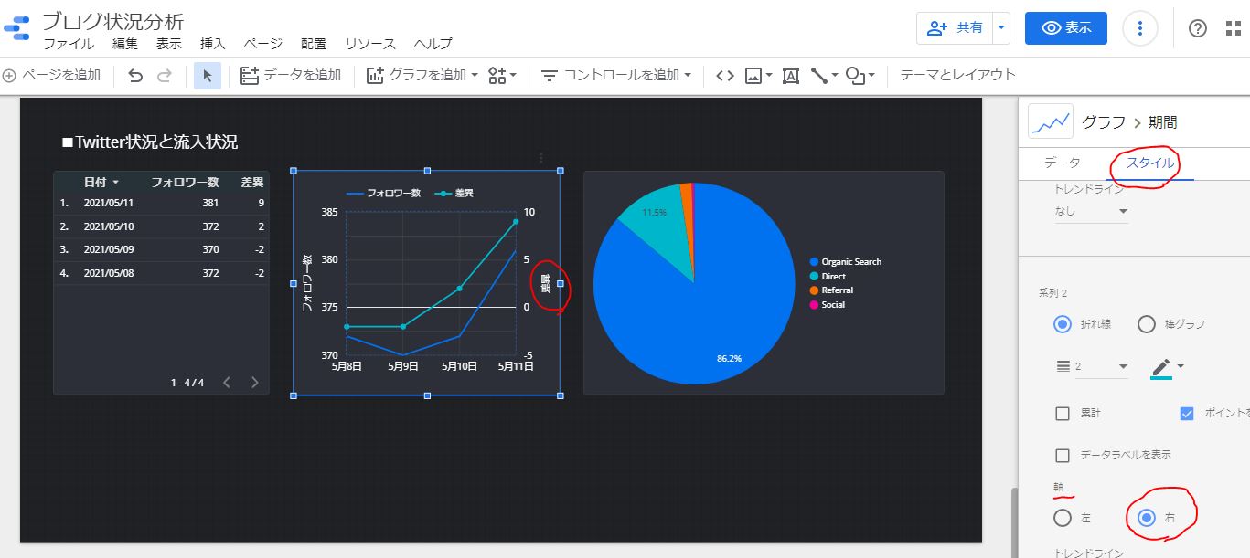
Task: Click the redo arrow icon
Action: [165, 76]
